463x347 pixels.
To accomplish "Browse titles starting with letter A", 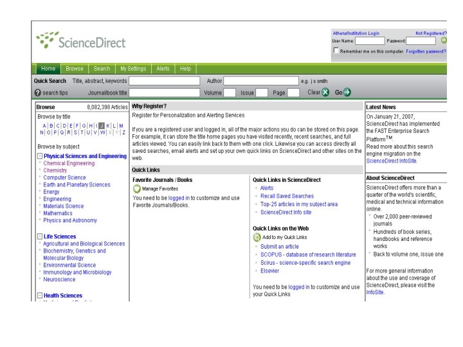I will (44, 126).
